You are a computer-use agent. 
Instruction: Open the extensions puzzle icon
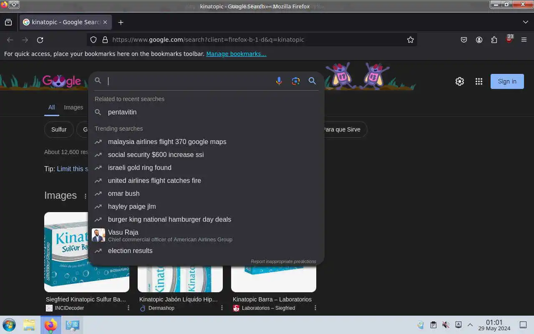494,40
